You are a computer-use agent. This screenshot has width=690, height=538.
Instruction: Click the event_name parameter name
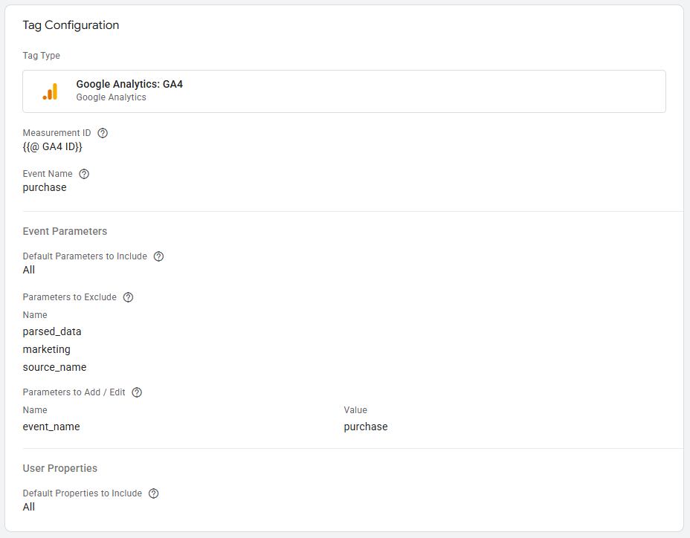click(51, 427)
